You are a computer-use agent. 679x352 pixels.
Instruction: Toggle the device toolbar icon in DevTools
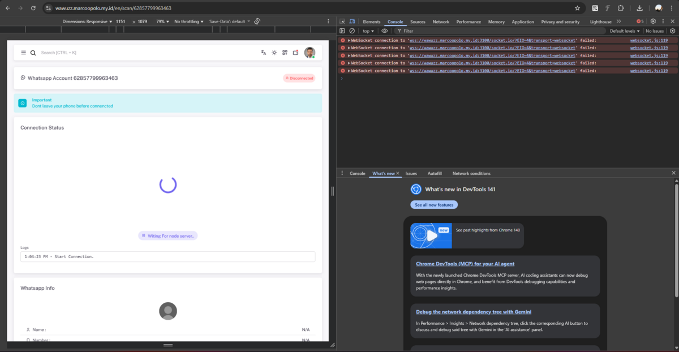(351, 22)
